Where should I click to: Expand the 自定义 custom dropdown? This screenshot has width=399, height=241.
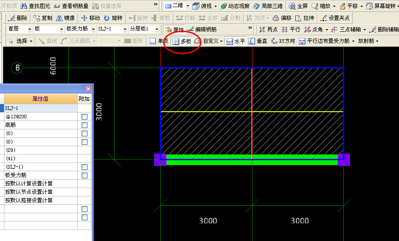(222, 41)
